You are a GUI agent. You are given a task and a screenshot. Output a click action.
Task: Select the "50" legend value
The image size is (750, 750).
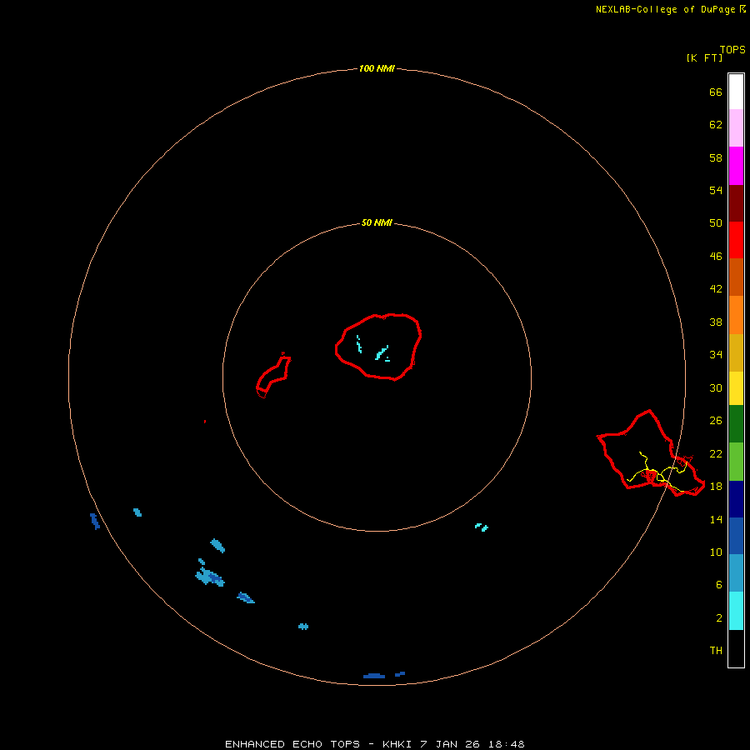(716, 222)
